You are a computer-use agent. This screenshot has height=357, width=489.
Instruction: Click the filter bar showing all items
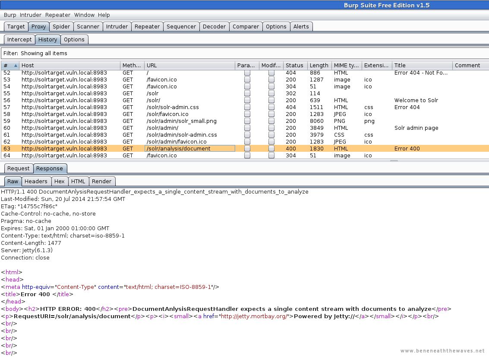click(x=244, y=53)
